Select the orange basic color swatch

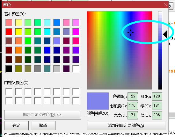point(18,50)
